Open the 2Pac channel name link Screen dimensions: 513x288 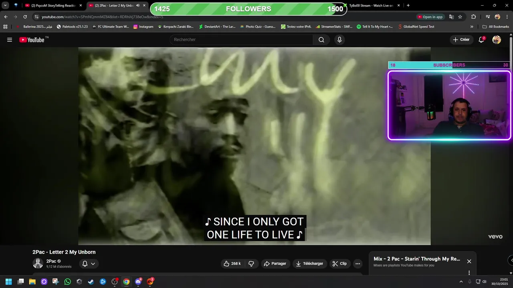pyautogui.click(x=51, y=261)
